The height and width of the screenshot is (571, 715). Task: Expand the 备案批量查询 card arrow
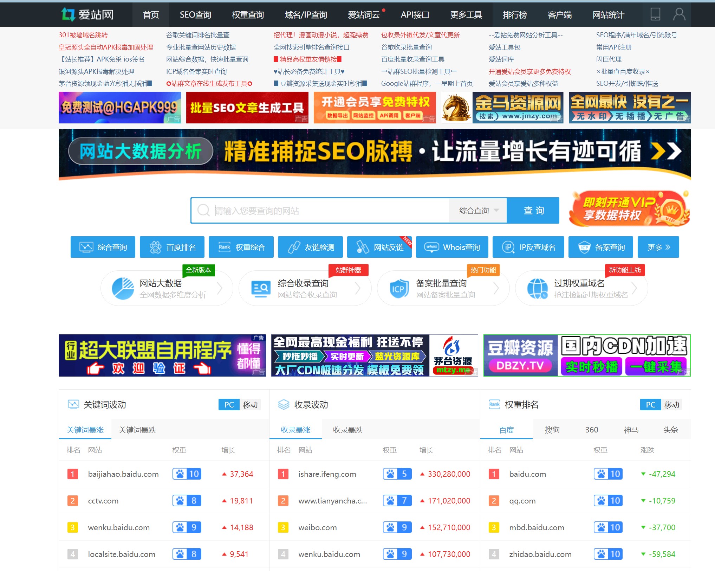pyautogui.click(x=496, y=288)
